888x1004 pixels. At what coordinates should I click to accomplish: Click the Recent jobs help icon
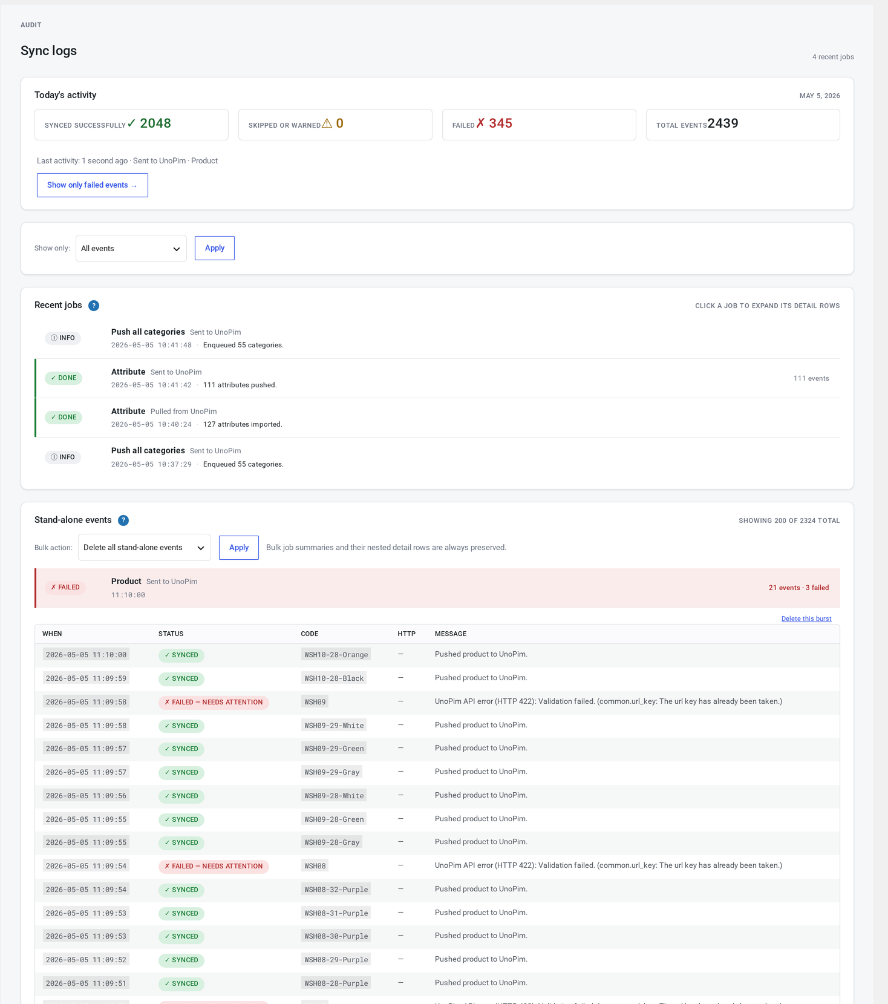coord(94,306)
